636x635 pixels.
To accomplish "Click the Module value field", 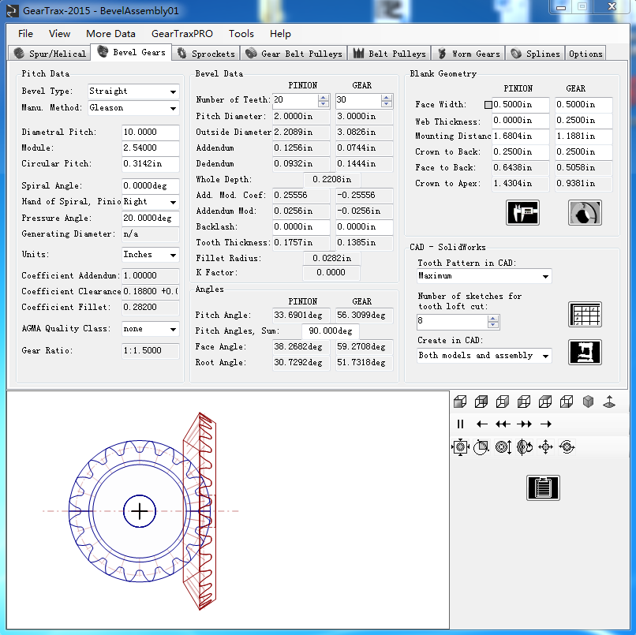I will (151, 148).
